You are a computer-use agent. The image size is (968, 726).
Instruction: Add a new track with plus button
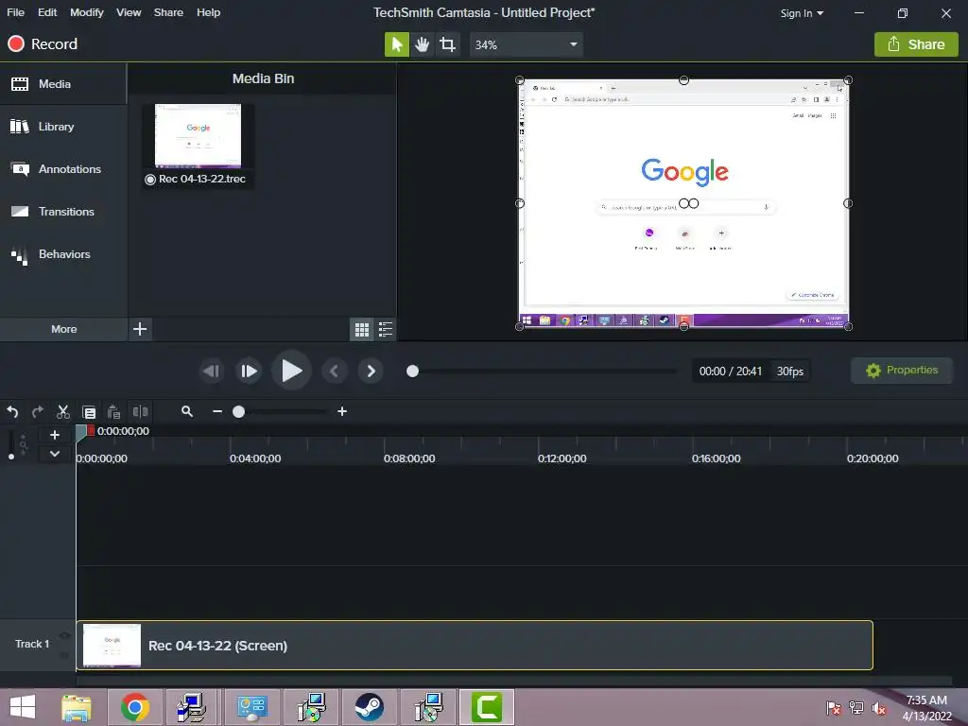tap(54, 435)
